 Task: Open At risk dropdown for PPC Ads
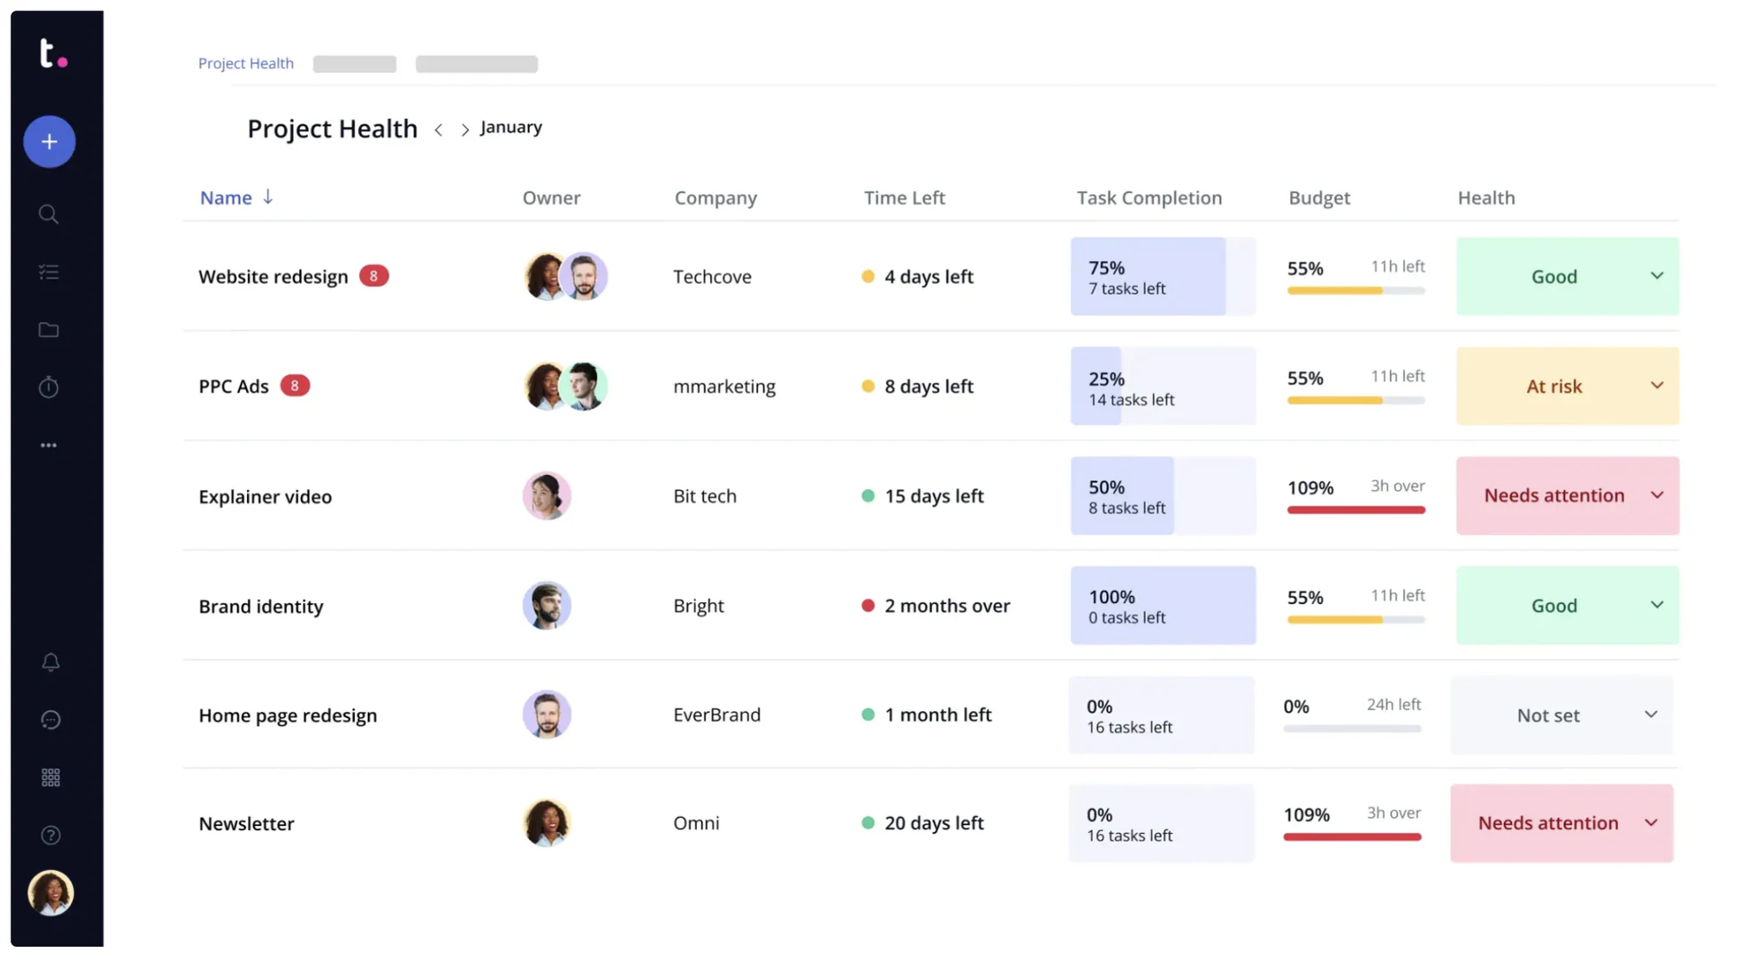[x=1568, y=385]
